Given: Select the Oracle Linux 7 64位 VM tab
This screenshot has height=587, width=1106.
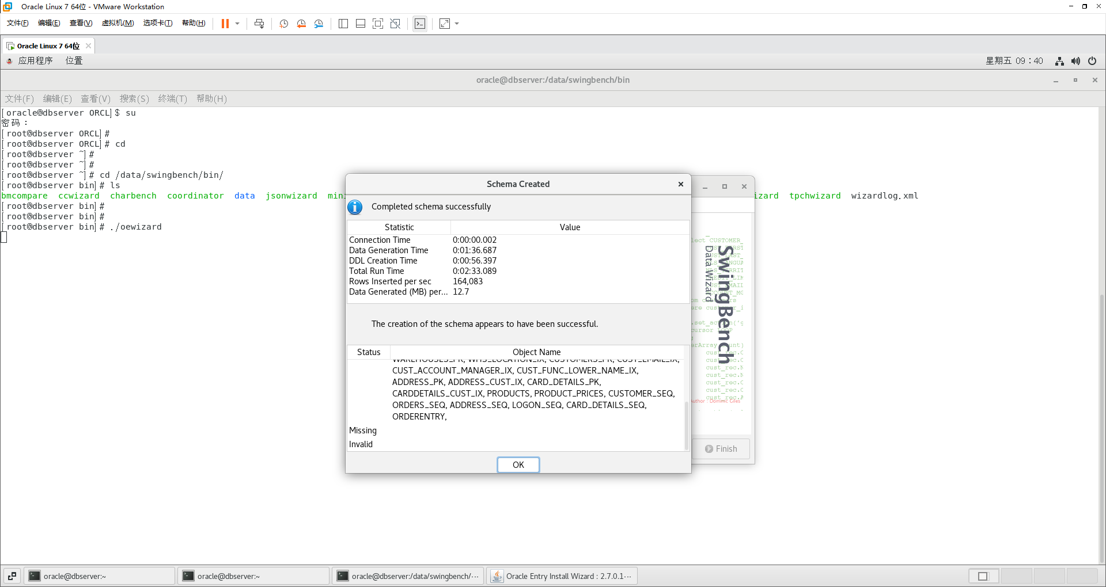Looking at the screenshot, I should 48,46.
